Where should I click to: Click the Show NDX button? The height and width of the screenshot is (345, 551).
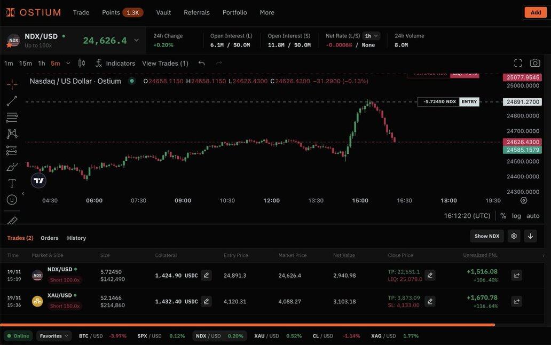pyautogui.click(x=487, y=236)
